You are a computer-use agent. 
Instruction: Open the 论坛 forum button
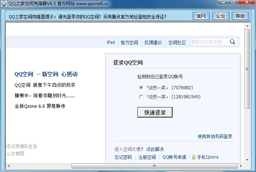[x=221, y=16]
